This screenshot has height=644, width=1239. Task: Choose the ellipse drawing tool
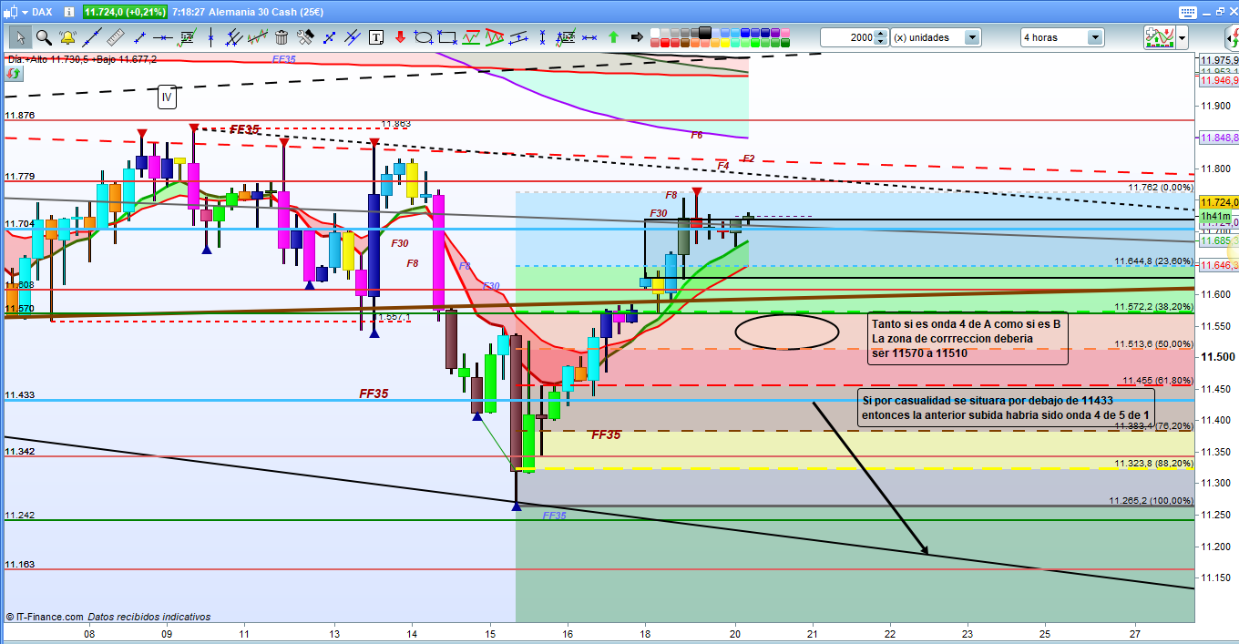click(x=424, y=37)
